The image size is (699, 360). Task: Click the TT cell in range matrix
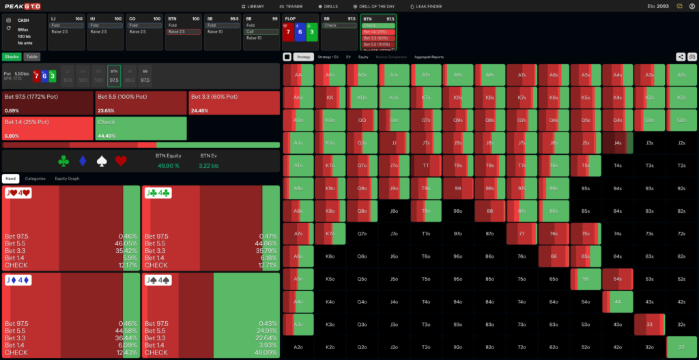tap(426, 166)
